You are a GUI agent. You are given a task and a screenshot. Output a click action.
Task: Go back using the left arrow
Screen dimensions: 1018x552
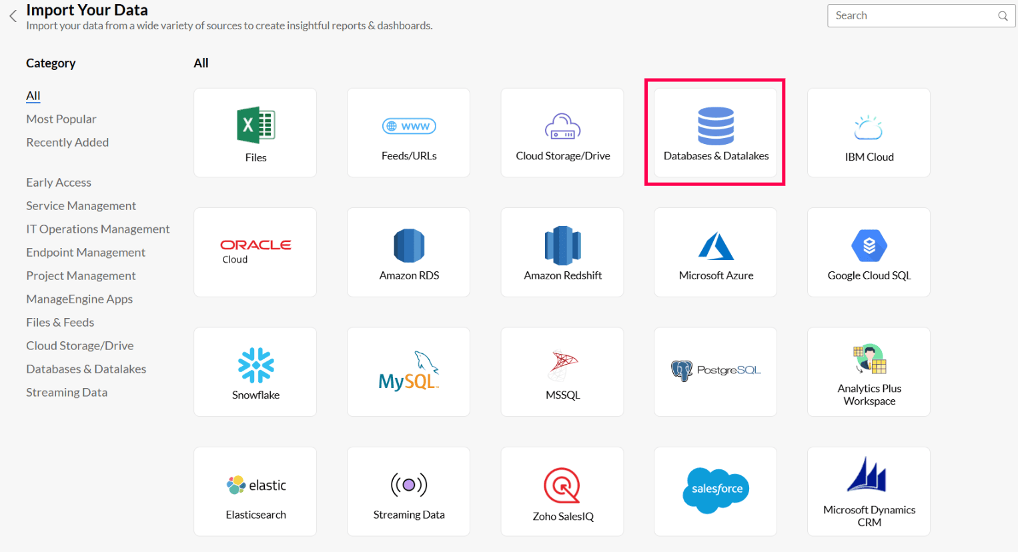(x=13, y=16)
